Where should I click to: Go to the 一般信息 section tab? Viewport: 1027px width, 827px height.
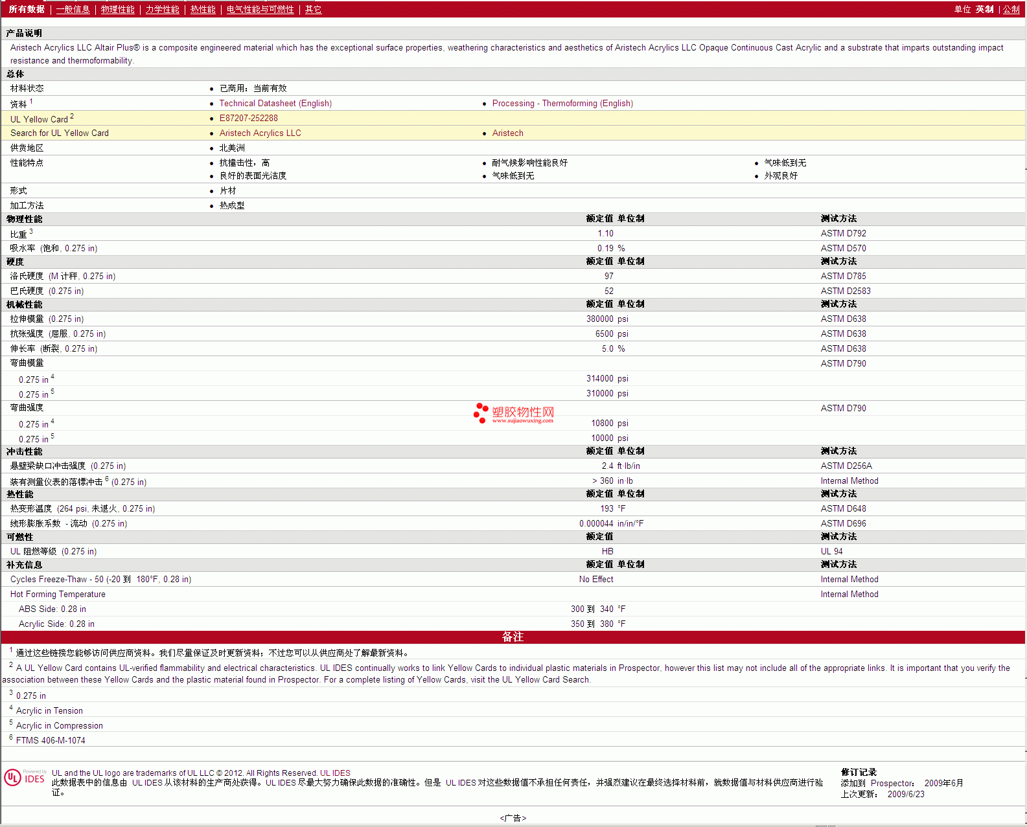(73, 9)
